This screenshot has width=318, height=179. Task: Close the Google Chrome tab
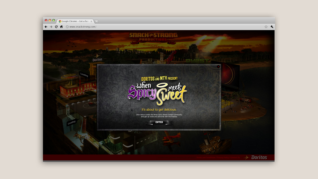[x=91, y=21]
